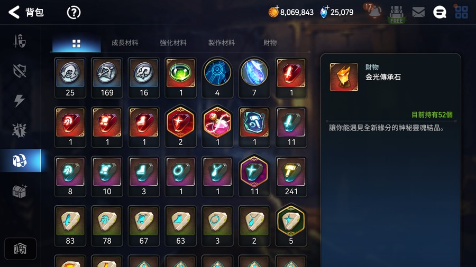The image size is (476, 267).
Task: Open the treasure chest sidebar category
Action: pyautogui.click(x=20, y=191)
